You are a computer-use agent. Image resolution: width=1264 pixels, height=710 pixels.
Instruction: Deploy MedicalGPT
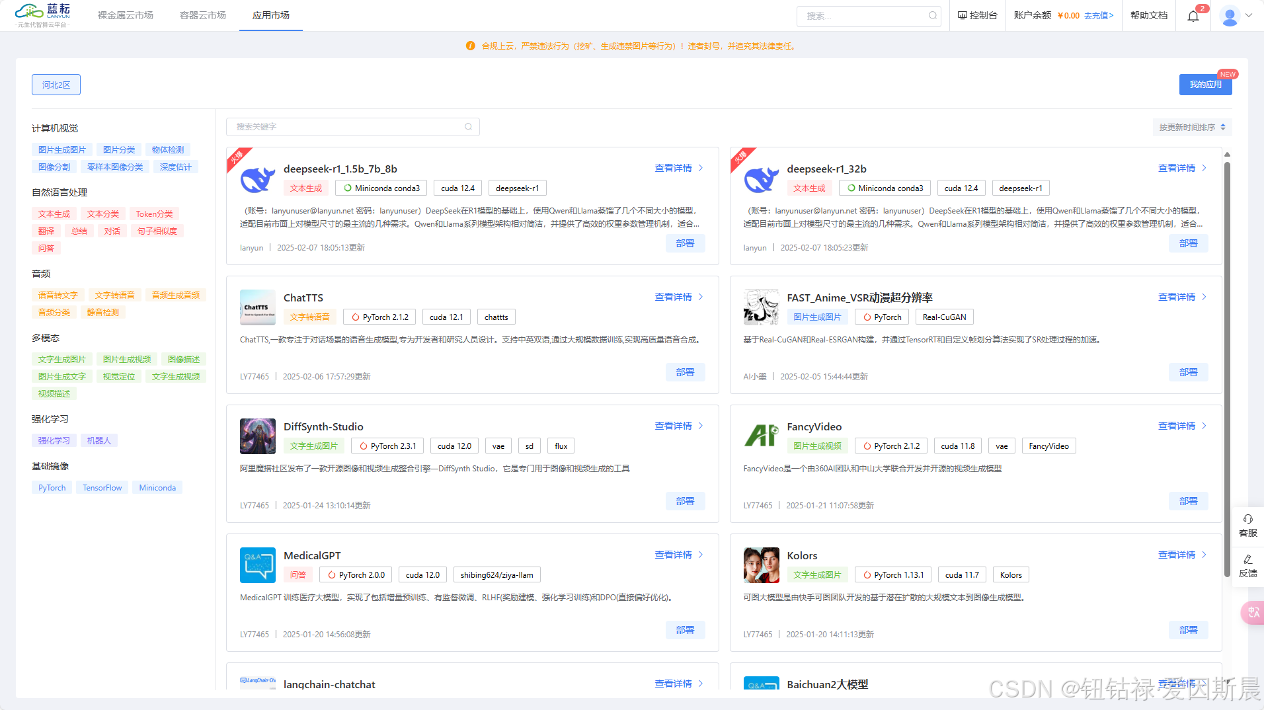pyautogui.click(x=686, y=630)
